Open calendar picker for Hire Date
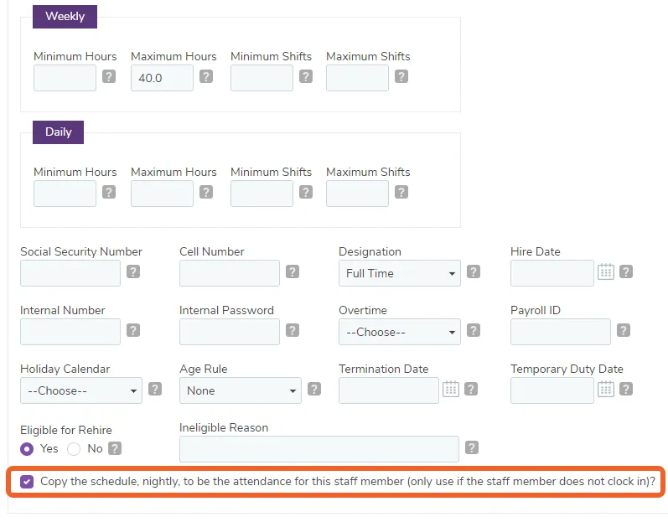 605,271
